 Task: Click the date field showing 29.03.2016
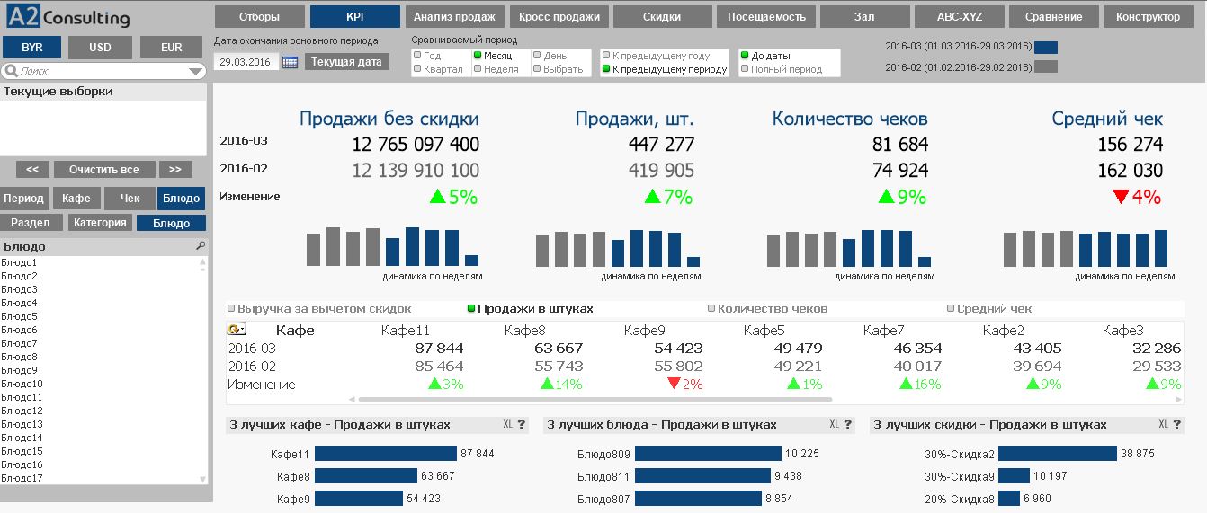click(246, 63)
